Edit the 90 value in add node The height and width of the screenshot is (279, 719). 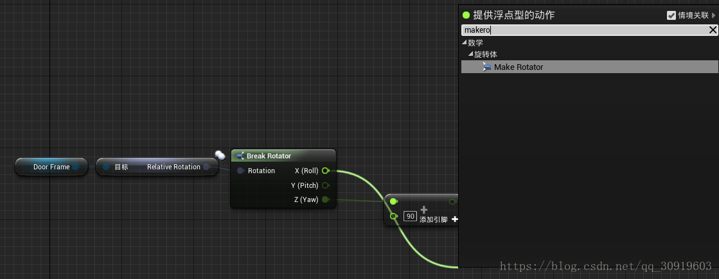click(x=409, y=216)
